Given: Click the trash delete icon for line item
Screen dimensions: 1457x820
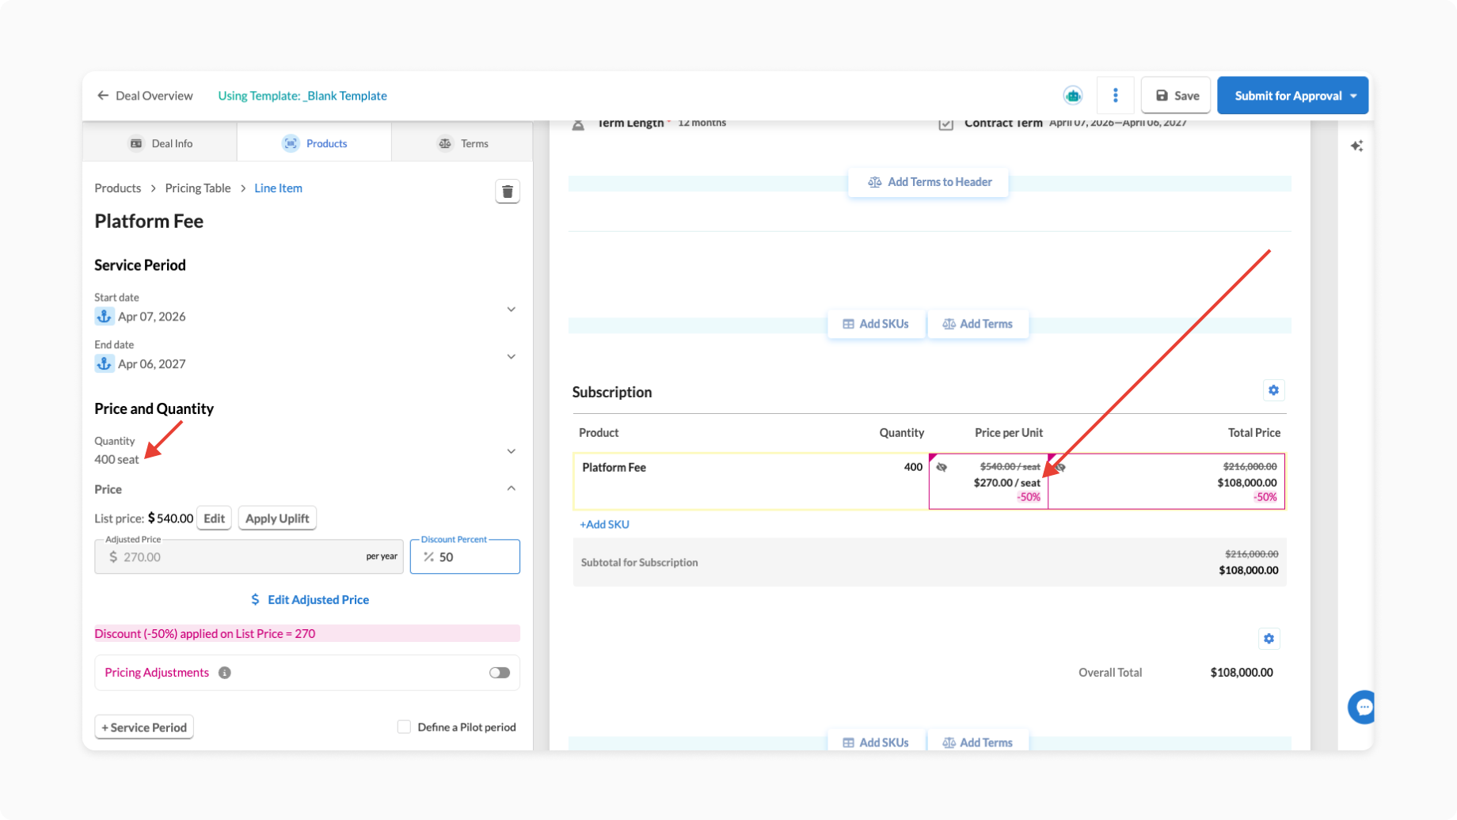Looking at the screenshot, I should point(508,192).
